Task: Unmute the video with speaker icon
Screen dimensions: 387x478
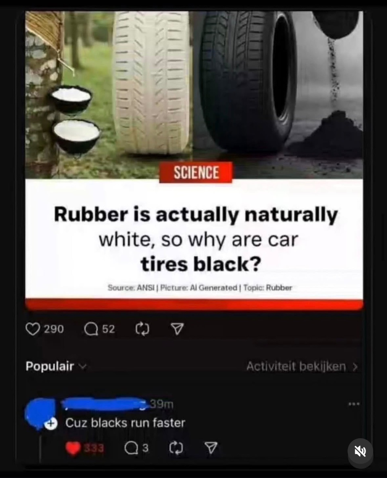Action: click(x=360, y=451)
